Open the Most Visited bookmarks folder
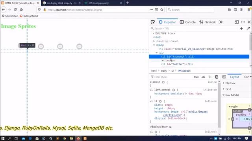This screenshot has height=141, width=252. click(x=9, y=16)
